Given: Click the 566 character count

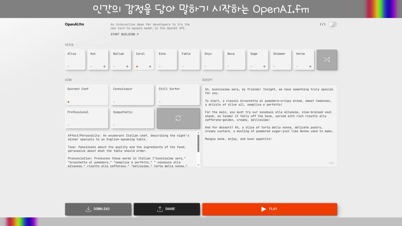Looking at the screenshot, I should (x=331, y=163).
